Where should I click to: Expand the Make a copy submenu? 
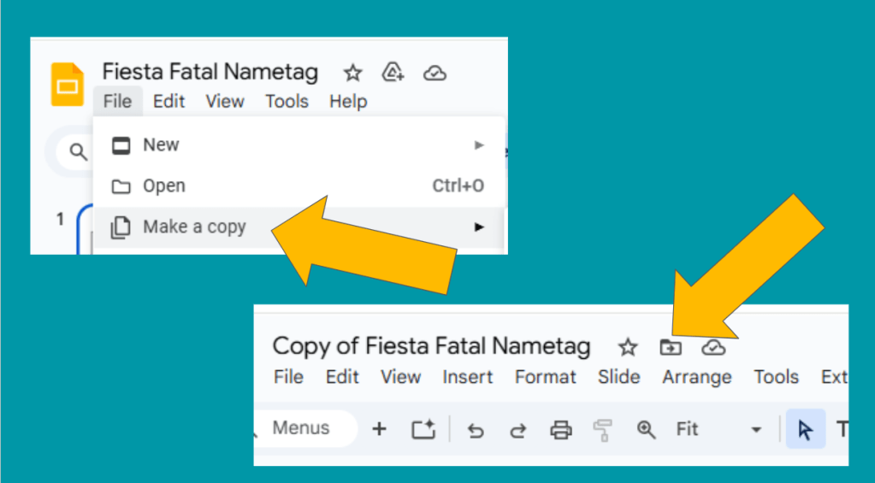click(479, 227)
